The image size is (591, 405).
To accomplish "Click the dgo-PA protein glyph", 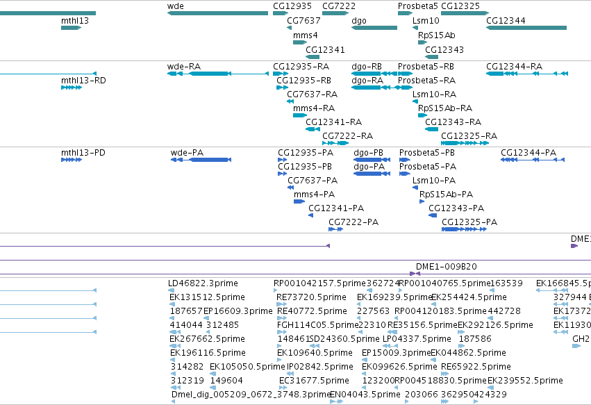I will [x=372, y=174].
